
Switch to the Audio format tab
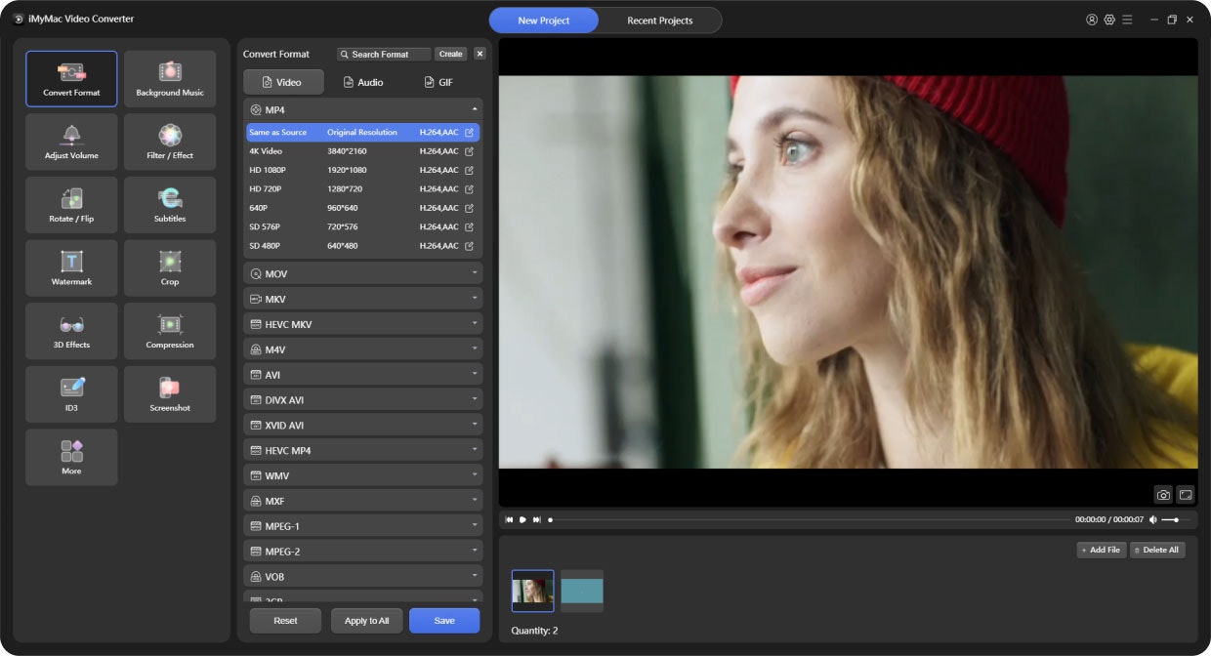click(363, 82)
